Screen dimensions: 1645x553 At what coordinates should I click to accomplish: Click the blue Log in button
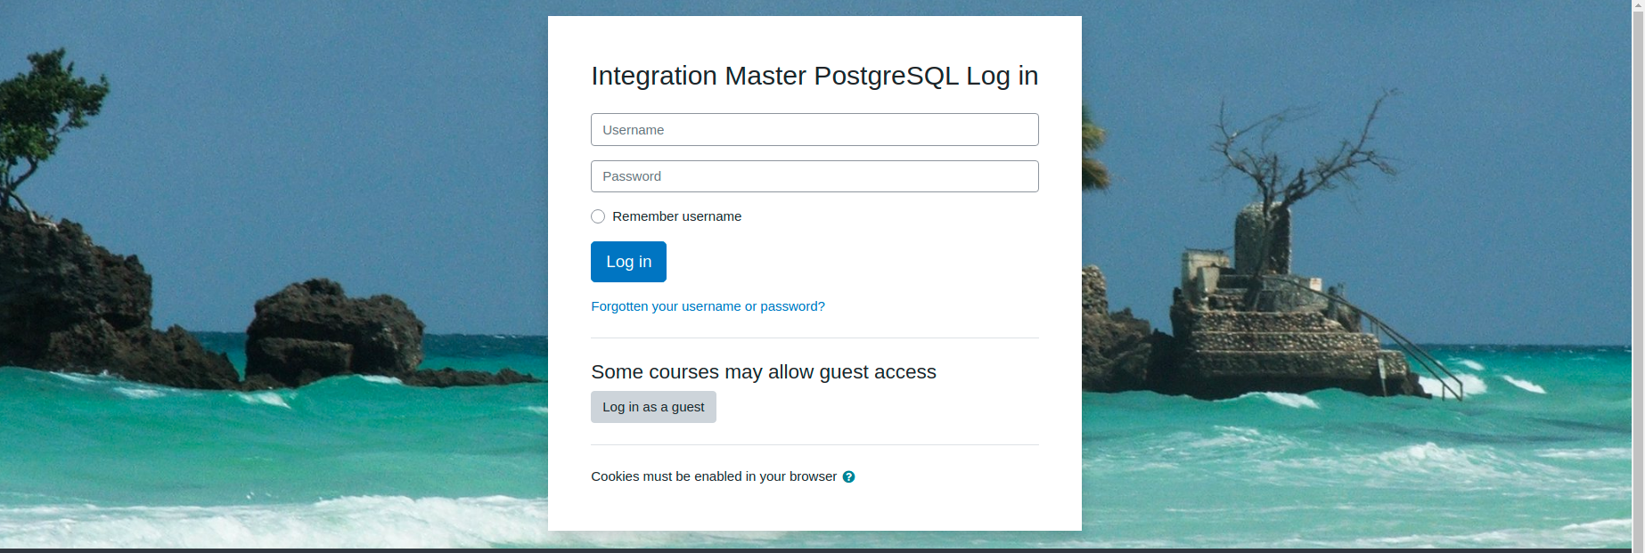pyautogui.click(x=628, y=262)
